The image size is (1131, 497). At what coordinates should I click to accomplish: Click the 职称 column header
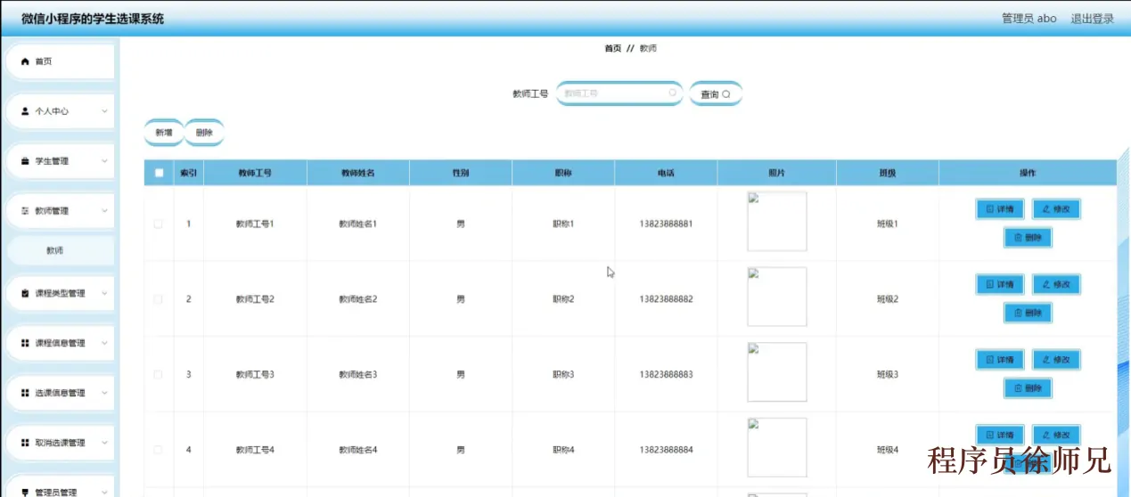[x=562, y=173]
